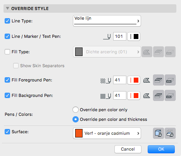Toggle drafting fill icon in Fill Background Pen row
Image resolution: width=181 pixels, height=156 pixels.
coord(147,96)
